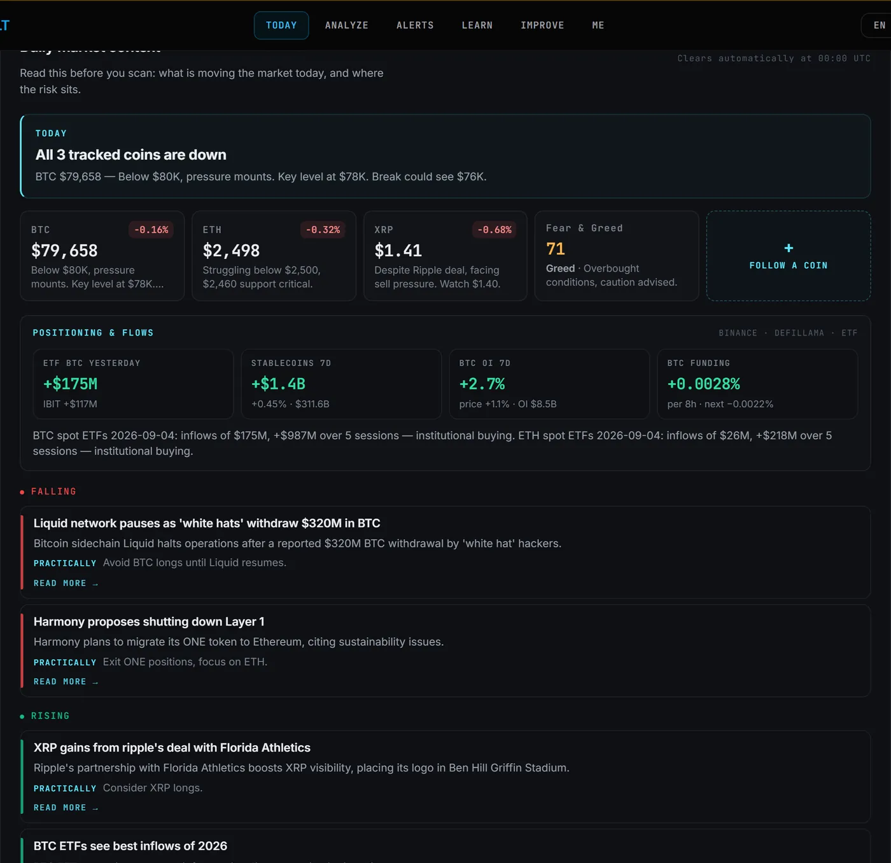Click Consider XRP longs advice text
Screen dimensions: 891x863
(x=153, y=788)
